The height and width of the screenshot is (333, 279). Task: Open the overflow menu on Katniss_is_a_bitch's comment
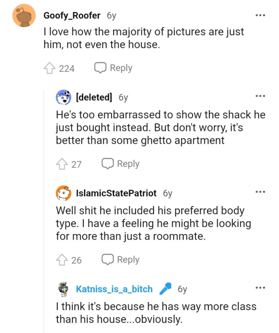[259, 287]
